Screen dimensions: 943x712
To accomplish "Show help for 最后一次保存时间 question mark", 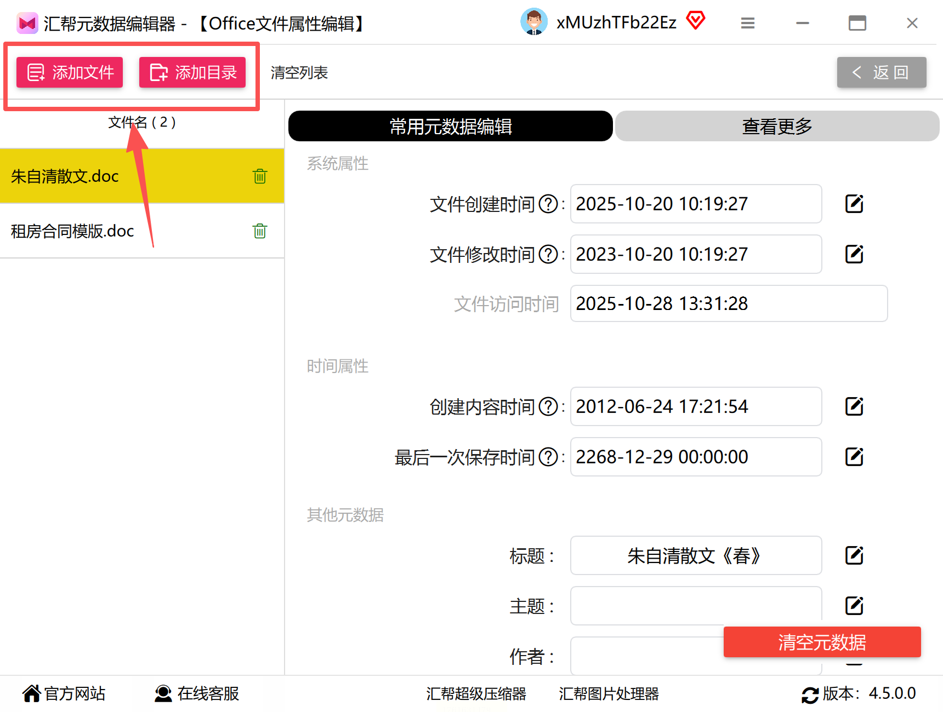I will 548,457.
